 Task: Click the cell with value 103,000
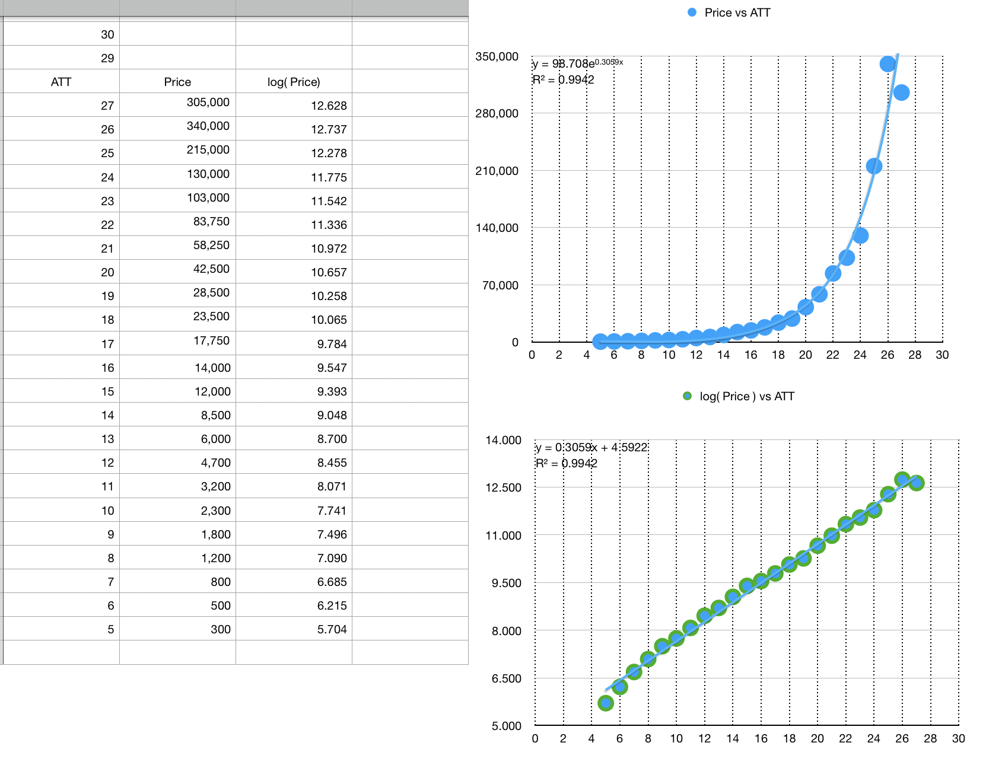click(x=177, y=200)
